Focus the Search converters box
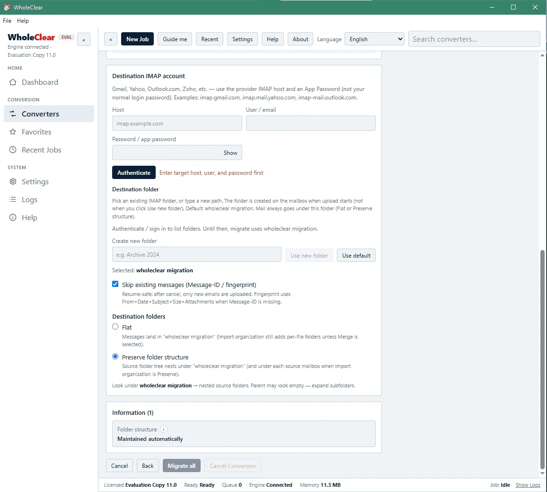 (474, 39)
